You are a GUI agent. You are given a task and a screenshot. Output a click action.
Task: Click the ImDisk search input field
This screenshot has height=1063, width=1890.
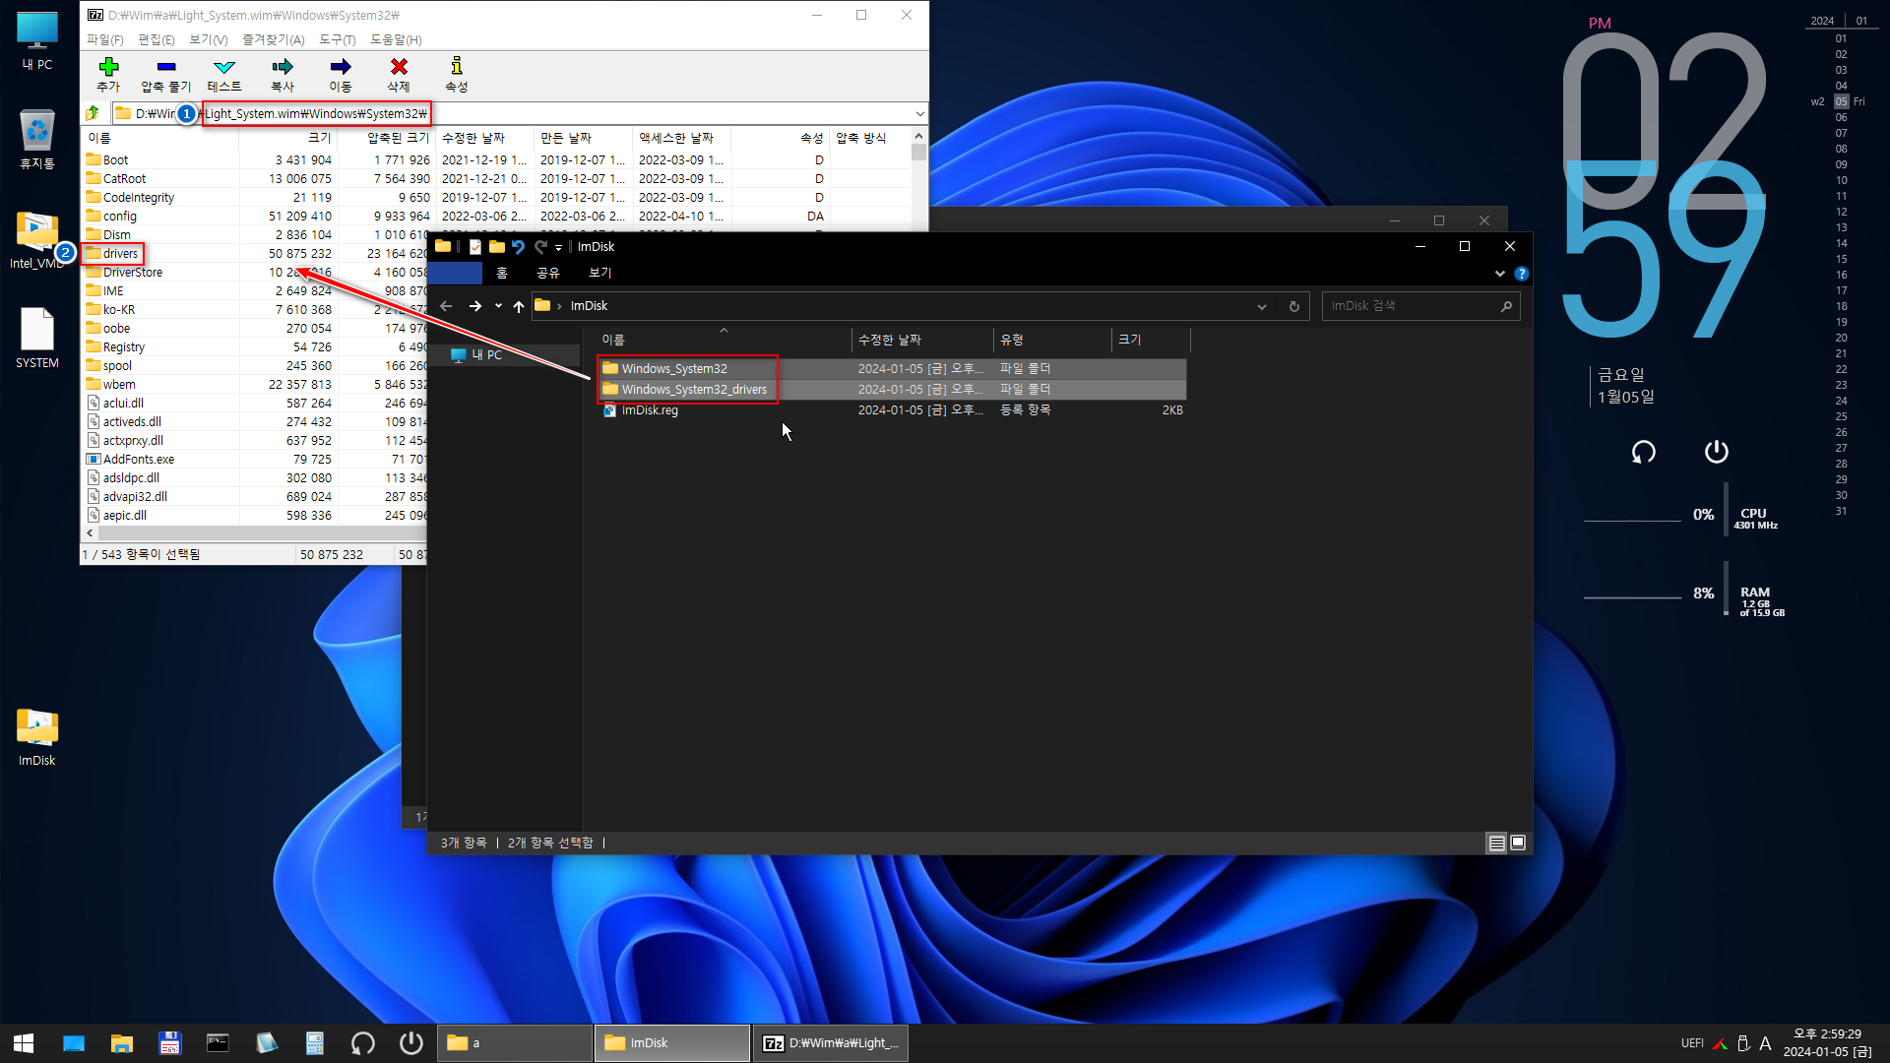coord(1410,306)
